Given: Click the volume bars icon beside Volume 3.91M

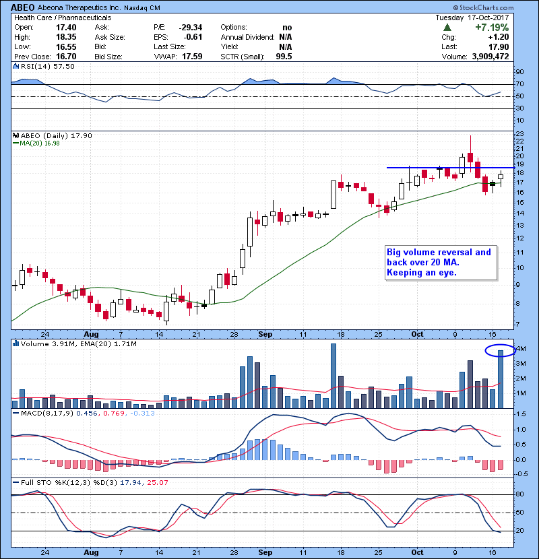Looking at the screenshot, I should click(15, 343).
